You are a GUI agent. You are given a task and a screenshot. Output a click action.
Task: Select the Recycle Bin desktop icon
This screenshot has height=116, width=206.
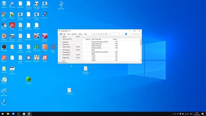click(4, 4)
